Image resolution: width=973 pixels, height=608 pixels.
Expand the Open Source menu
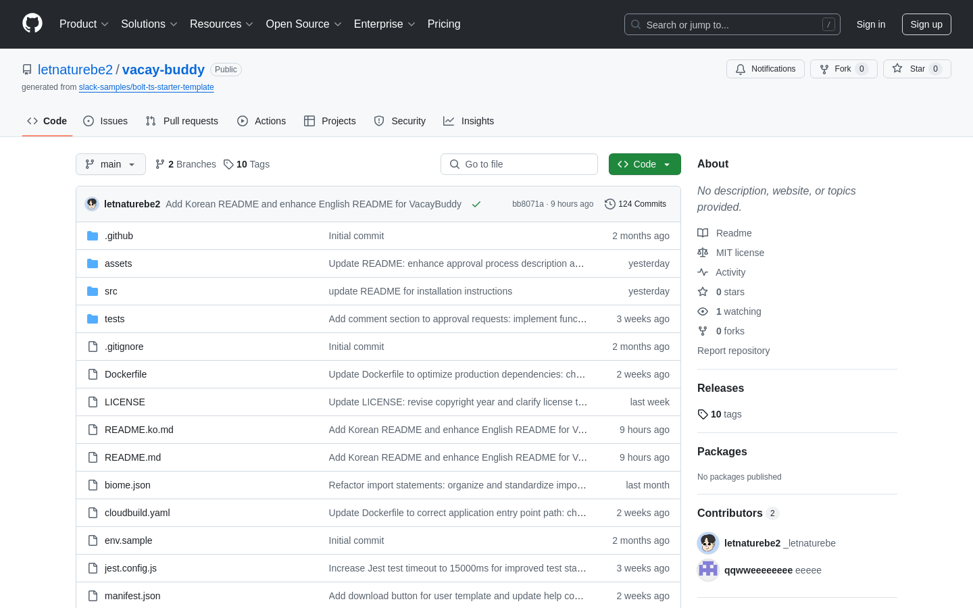pos(304,24)
